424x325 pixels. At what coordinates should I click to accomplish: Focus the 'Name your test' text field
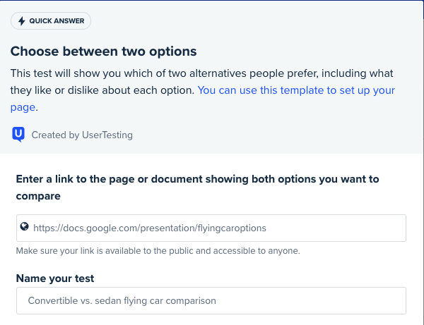pos(211,300)
